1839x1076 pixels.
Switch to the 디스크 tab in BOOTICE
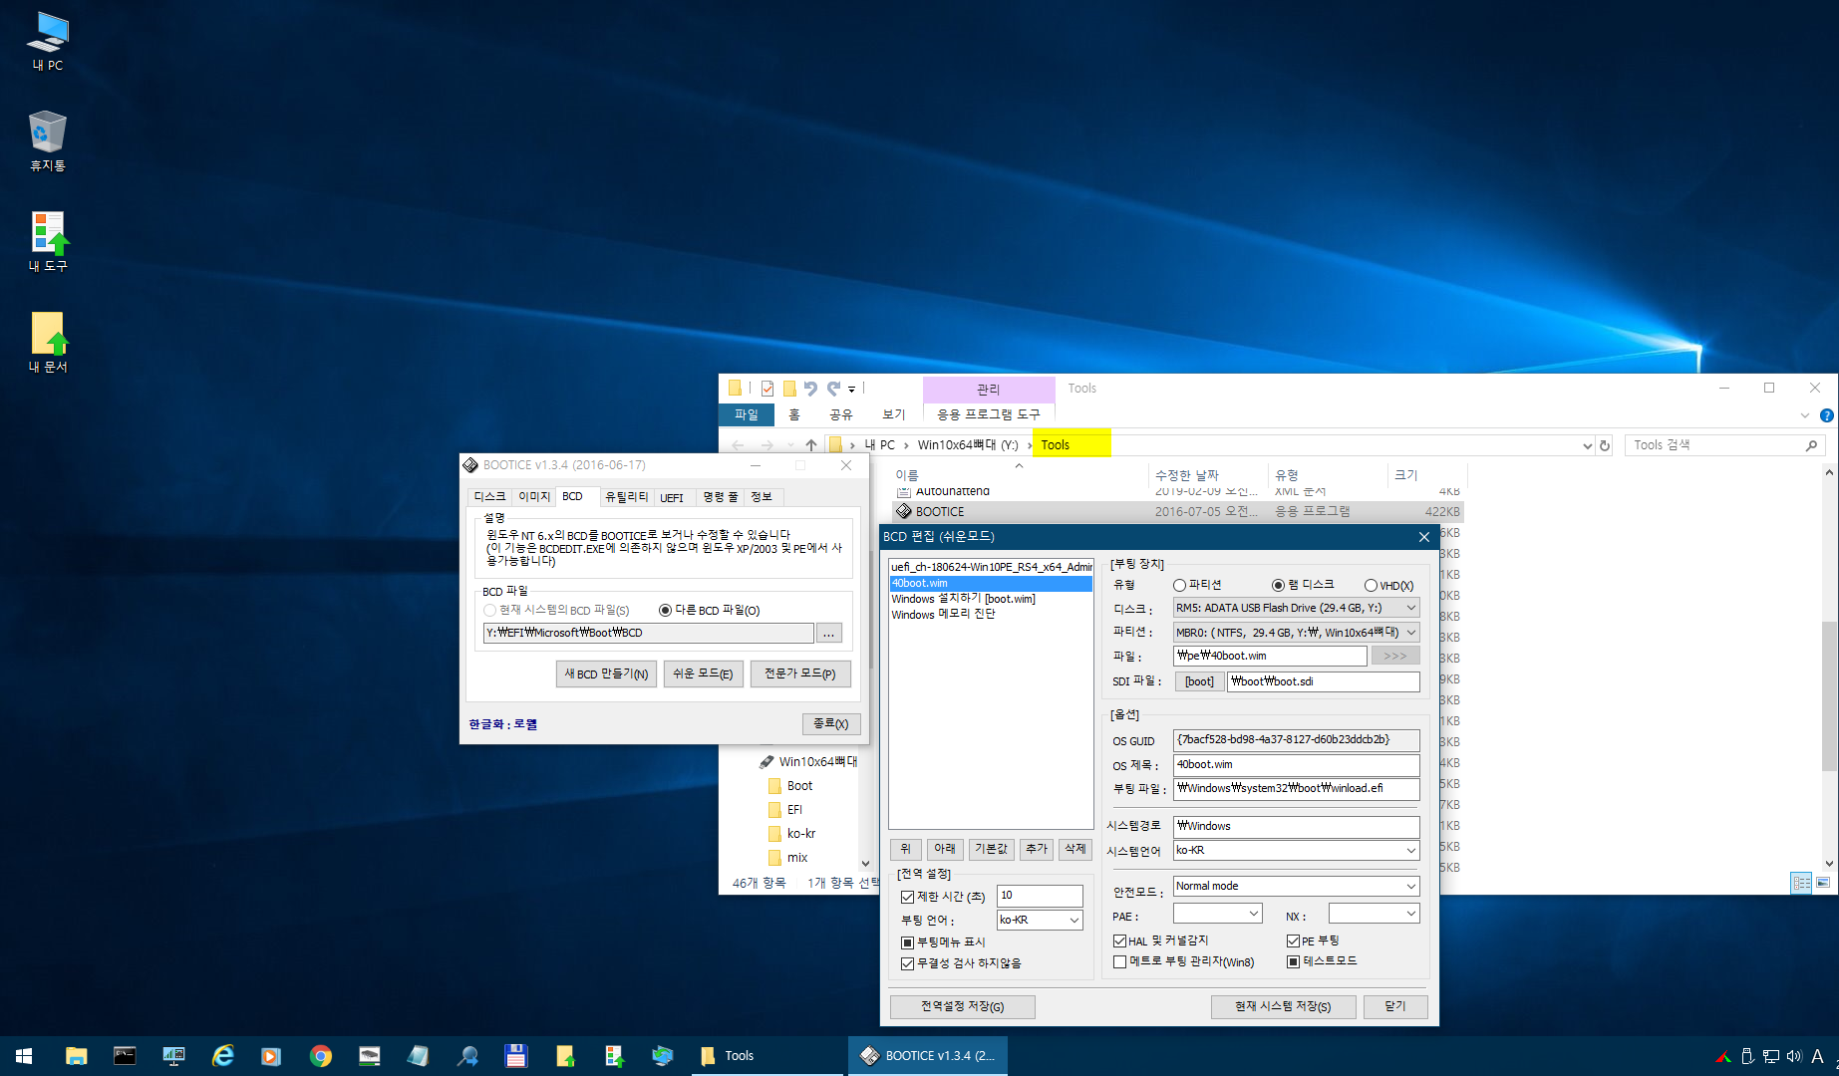pos(489,496)
